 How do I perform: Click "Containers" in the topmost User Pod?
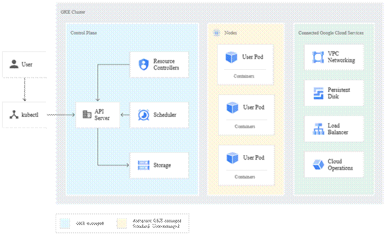click(x=244, y=76)
